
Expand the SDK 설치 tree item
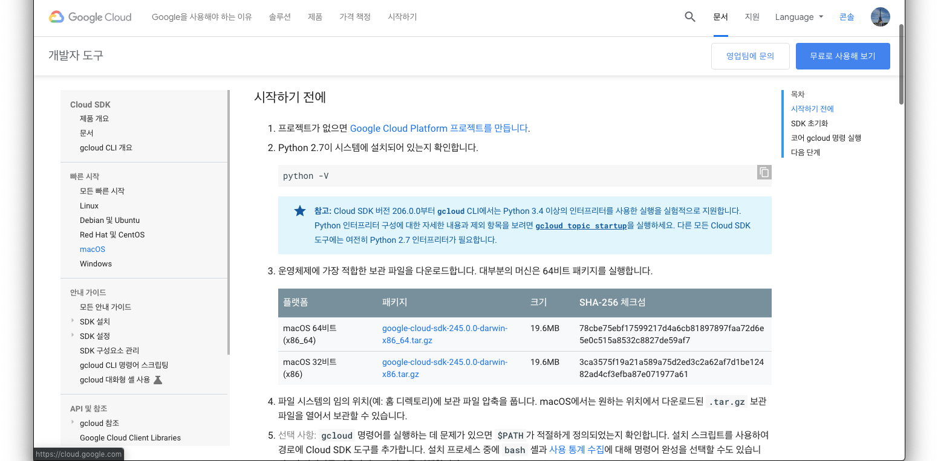(x=73, y=321)
